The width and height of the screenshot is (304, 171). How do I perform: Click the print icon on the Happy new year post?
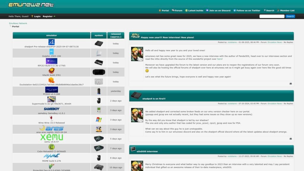(290, 83)
